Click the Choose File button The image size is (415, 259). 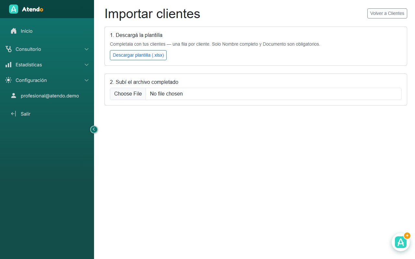point(128,94)
